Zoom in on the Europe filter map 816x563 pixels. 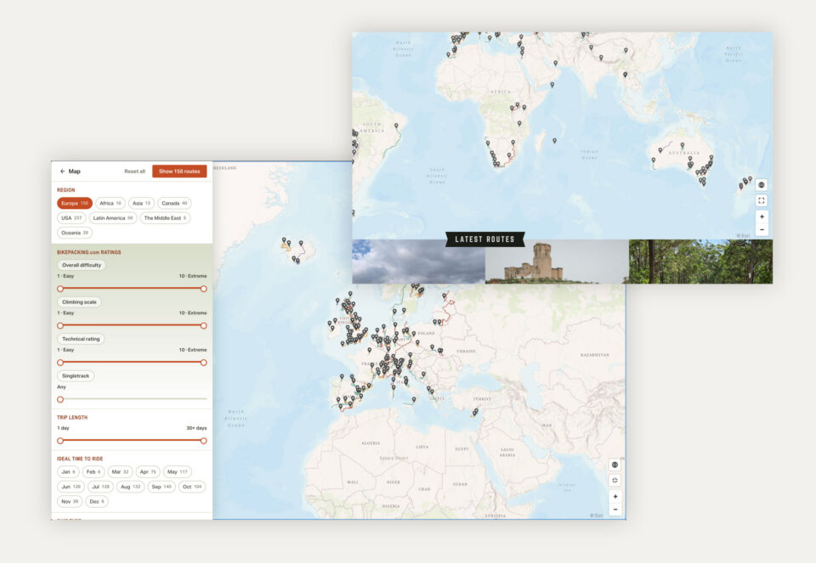615,497
